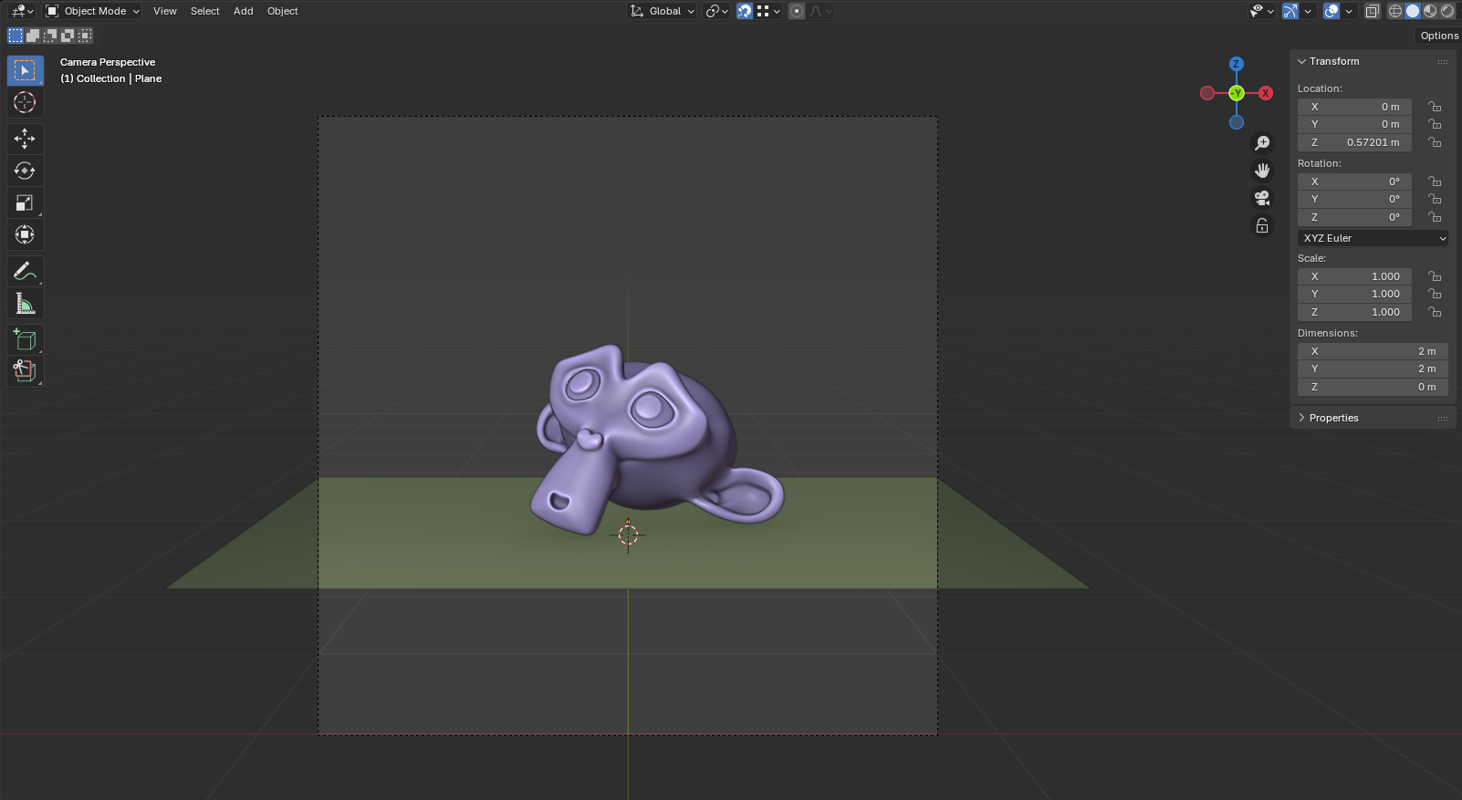Toggle the snapping magnet button
Viewport: 1462px width, 800px height.
click(x=745, y=11)
